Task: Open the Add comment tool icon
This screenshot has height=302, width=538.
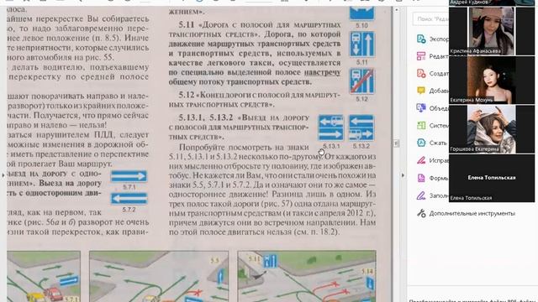Action: click(421, 91)
